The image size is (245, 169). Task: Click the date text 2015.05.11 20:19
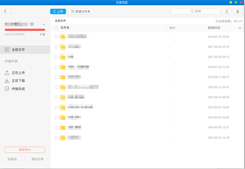coord(218,87)
